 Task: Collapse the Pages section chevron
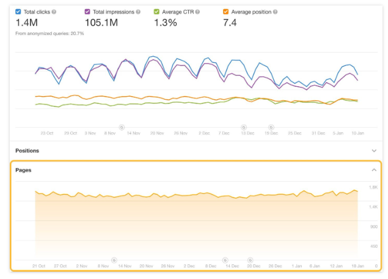click(374, 170)
